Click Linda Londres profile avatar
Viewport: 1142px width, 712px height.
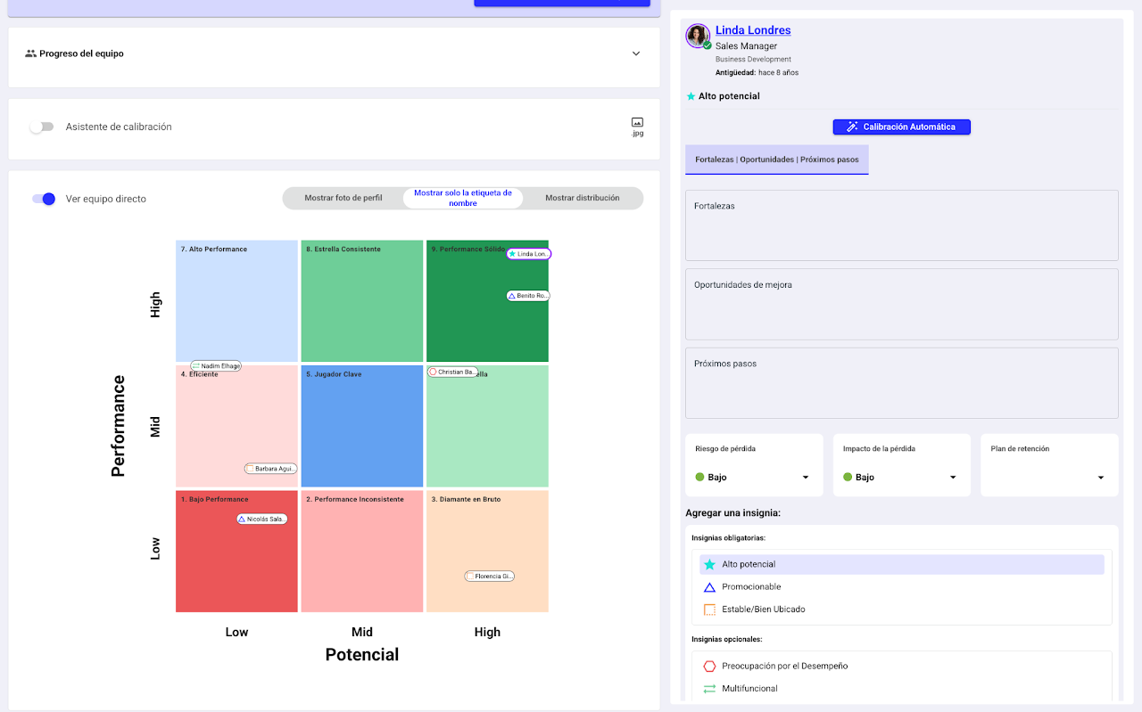697,36
